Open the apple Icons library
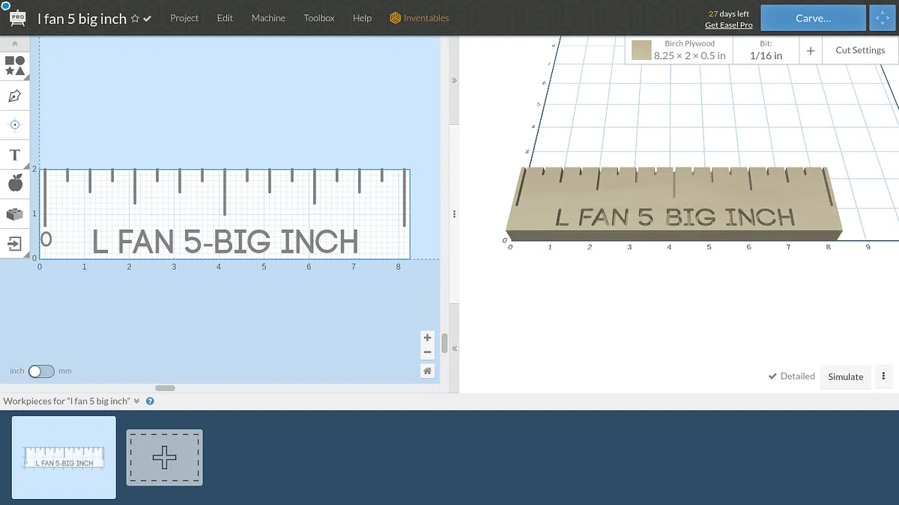This screenshot has height=505, width=899. coord(14,183)
